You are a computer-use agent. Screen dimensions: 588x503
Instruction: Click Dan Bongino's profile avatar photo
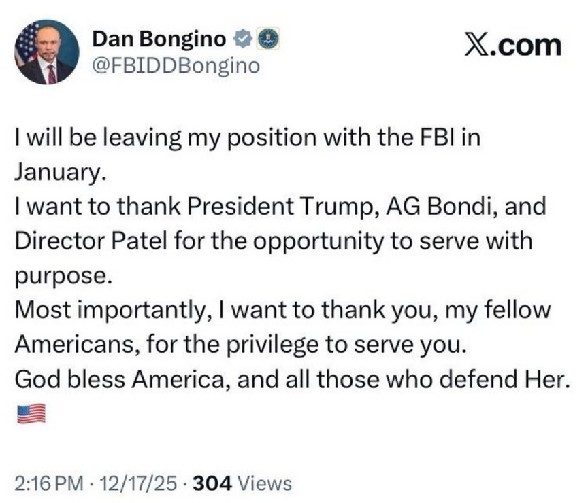(x=46, y=52)
